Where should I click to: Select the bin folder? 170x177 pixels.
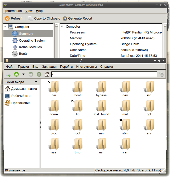pyautogui.click(x=54, y=89)
